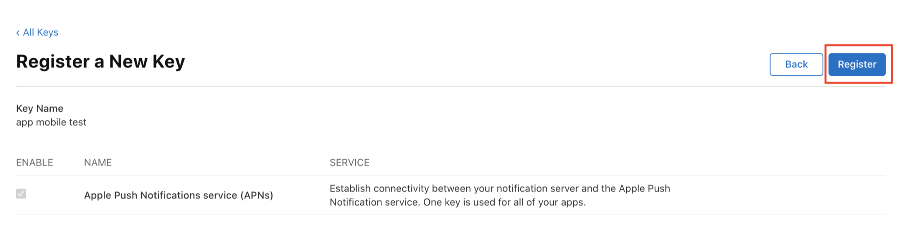Click the word Register in the page heading

pyautogui.click(x=53, y=62)
